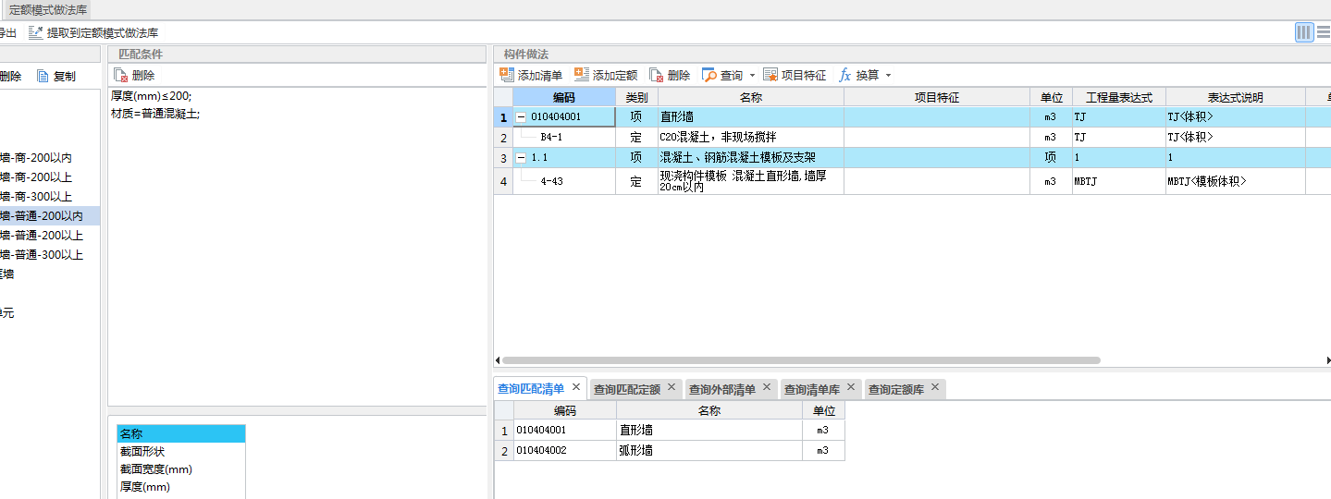Switch to 查询外部清单 tab
Viewport: 1331px width, 499px height.
click(721, 389)
